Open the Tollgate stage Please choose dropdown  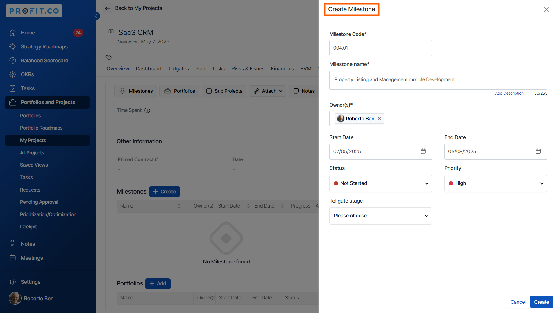[x=426, y=216]
